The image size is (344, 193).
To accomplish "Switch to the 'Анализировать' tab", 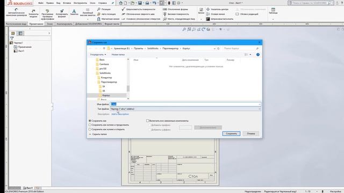I will (x=64, y=24).
